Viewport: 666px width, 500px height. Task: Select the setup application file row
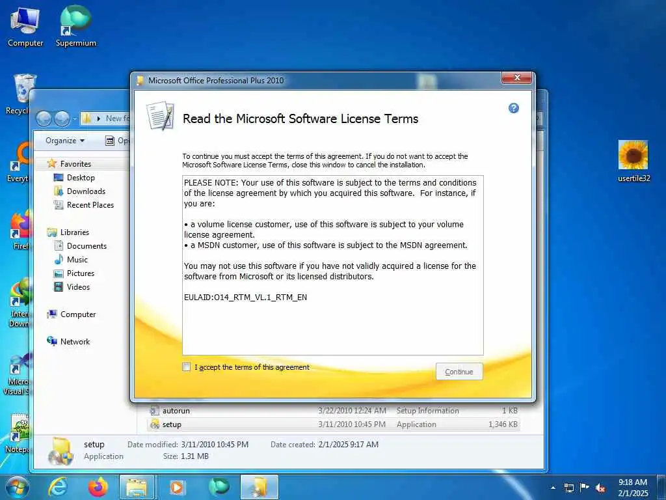[334, 424]
